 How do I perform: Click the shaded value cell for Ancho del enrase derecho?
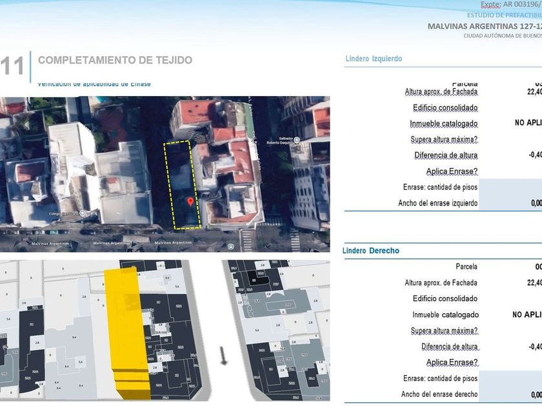coord(510,394)
